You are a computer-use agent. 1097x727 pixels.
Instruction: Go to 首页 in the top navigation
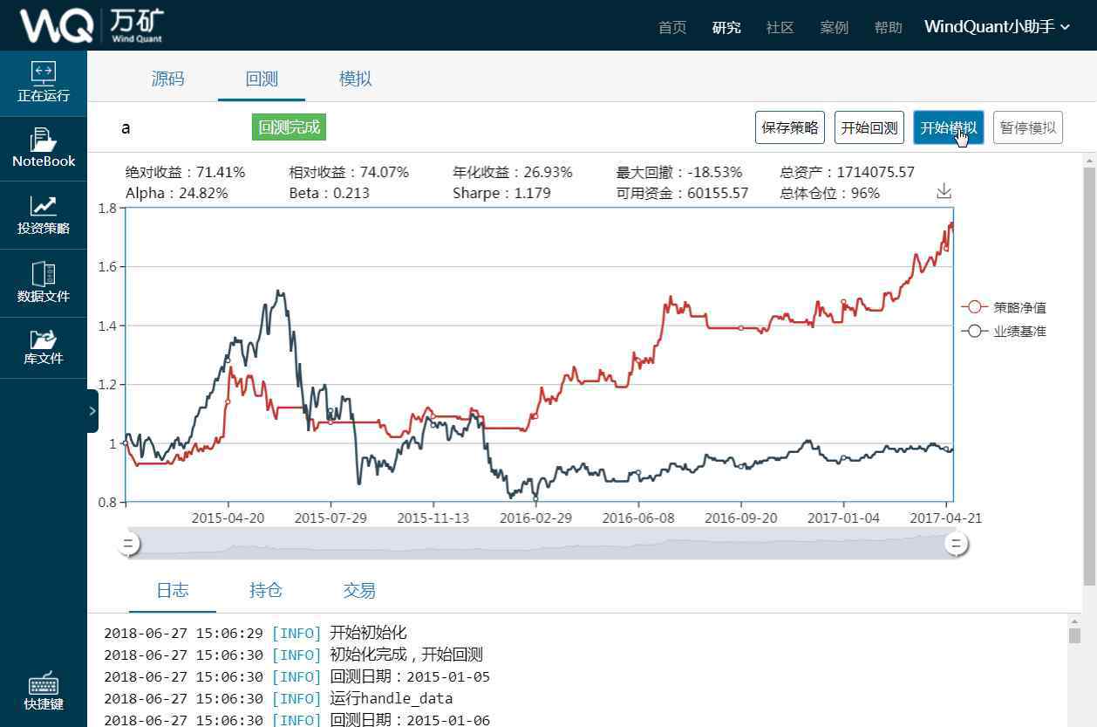672,27
